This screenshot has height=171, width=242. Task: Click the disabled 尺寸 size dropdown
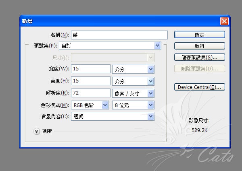[113, 58]
